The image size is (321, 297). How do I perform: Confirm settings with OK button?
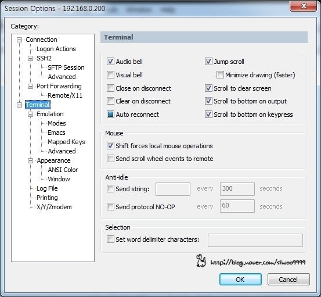(240, 279)
